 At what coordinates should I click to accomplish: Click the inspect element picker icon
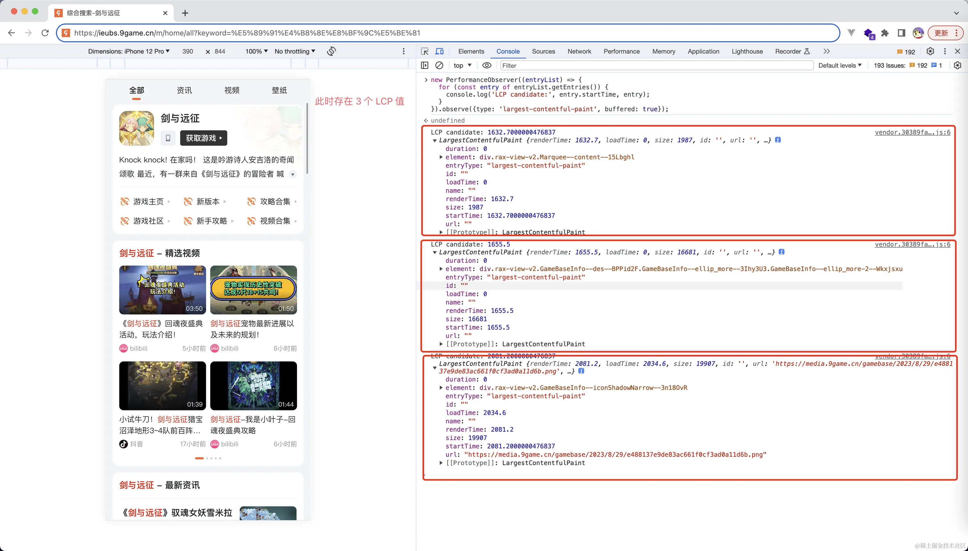pos(424,51)
